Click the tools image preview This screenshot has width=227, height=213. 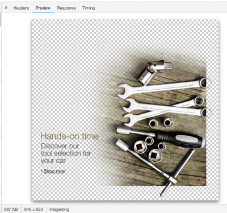pyautogui.click(x=125, y=110)
